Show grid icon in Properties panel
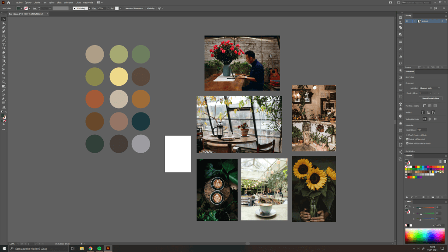Image resolution: width=448 pixels, height=252 pixels. pyautogui.click(x=430, y=105)
